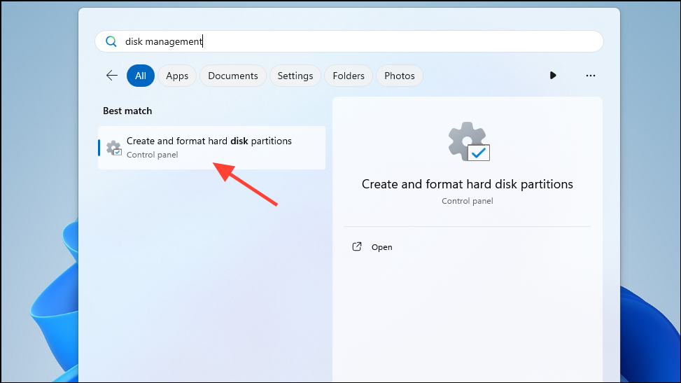Open 'Create and format hard disk partitions' result
This screenshot has width=681, height=383.
212,148
